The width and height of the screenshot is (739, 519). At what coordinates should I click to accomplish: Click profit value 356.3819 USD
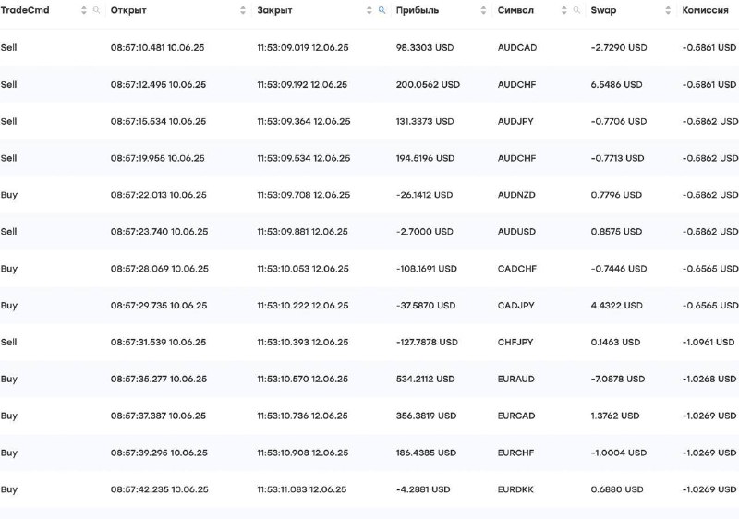coord(426,416)
